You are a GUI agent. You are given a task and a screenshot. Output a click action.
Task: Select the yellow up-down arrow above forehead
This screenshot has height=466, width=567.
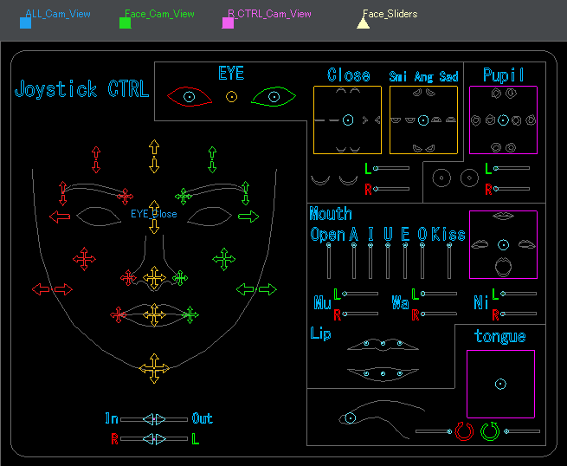click(x=154, y=156)
